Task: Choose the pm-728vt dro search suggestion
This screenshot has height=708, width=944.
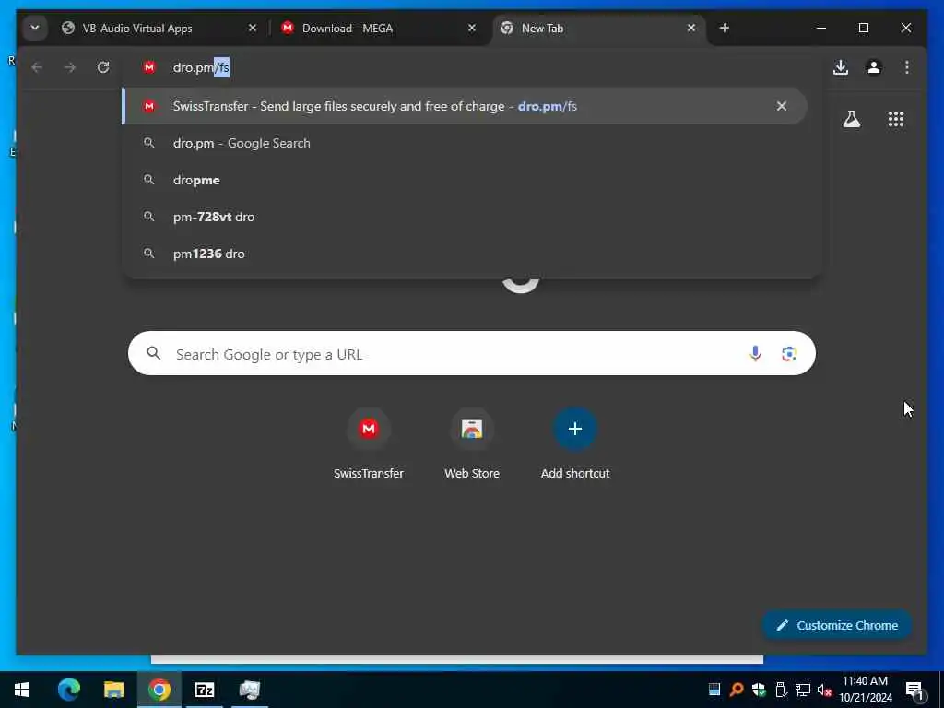Action: [x=465, y=217]
